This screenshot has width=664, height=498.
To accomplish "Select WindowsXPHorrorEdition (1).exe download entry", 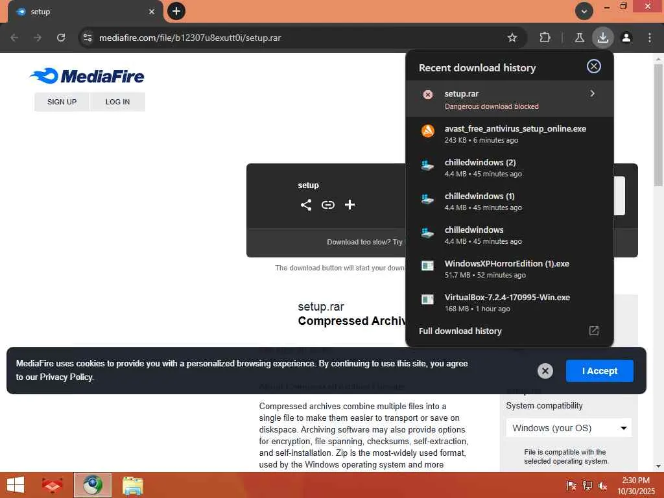I will tap(510, 269).
